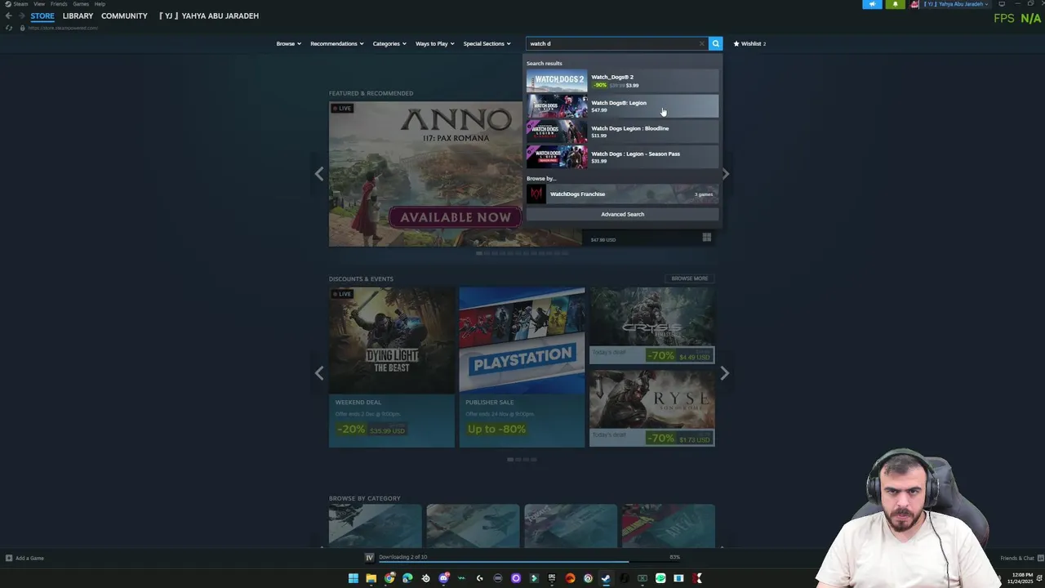Open the PlayStation publisher sale card
1045x588 pixels.
point(522,367)
